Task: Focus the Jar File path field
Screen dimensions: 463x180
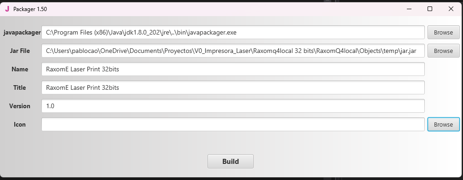Action: 233,51
